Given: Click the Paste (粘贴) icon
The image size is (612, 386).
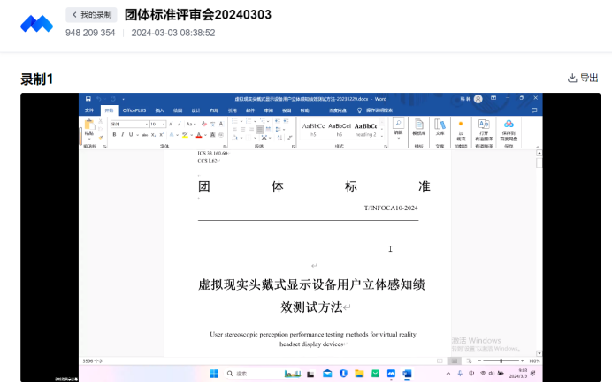Looking at the screenshot, I should (88, 125).
